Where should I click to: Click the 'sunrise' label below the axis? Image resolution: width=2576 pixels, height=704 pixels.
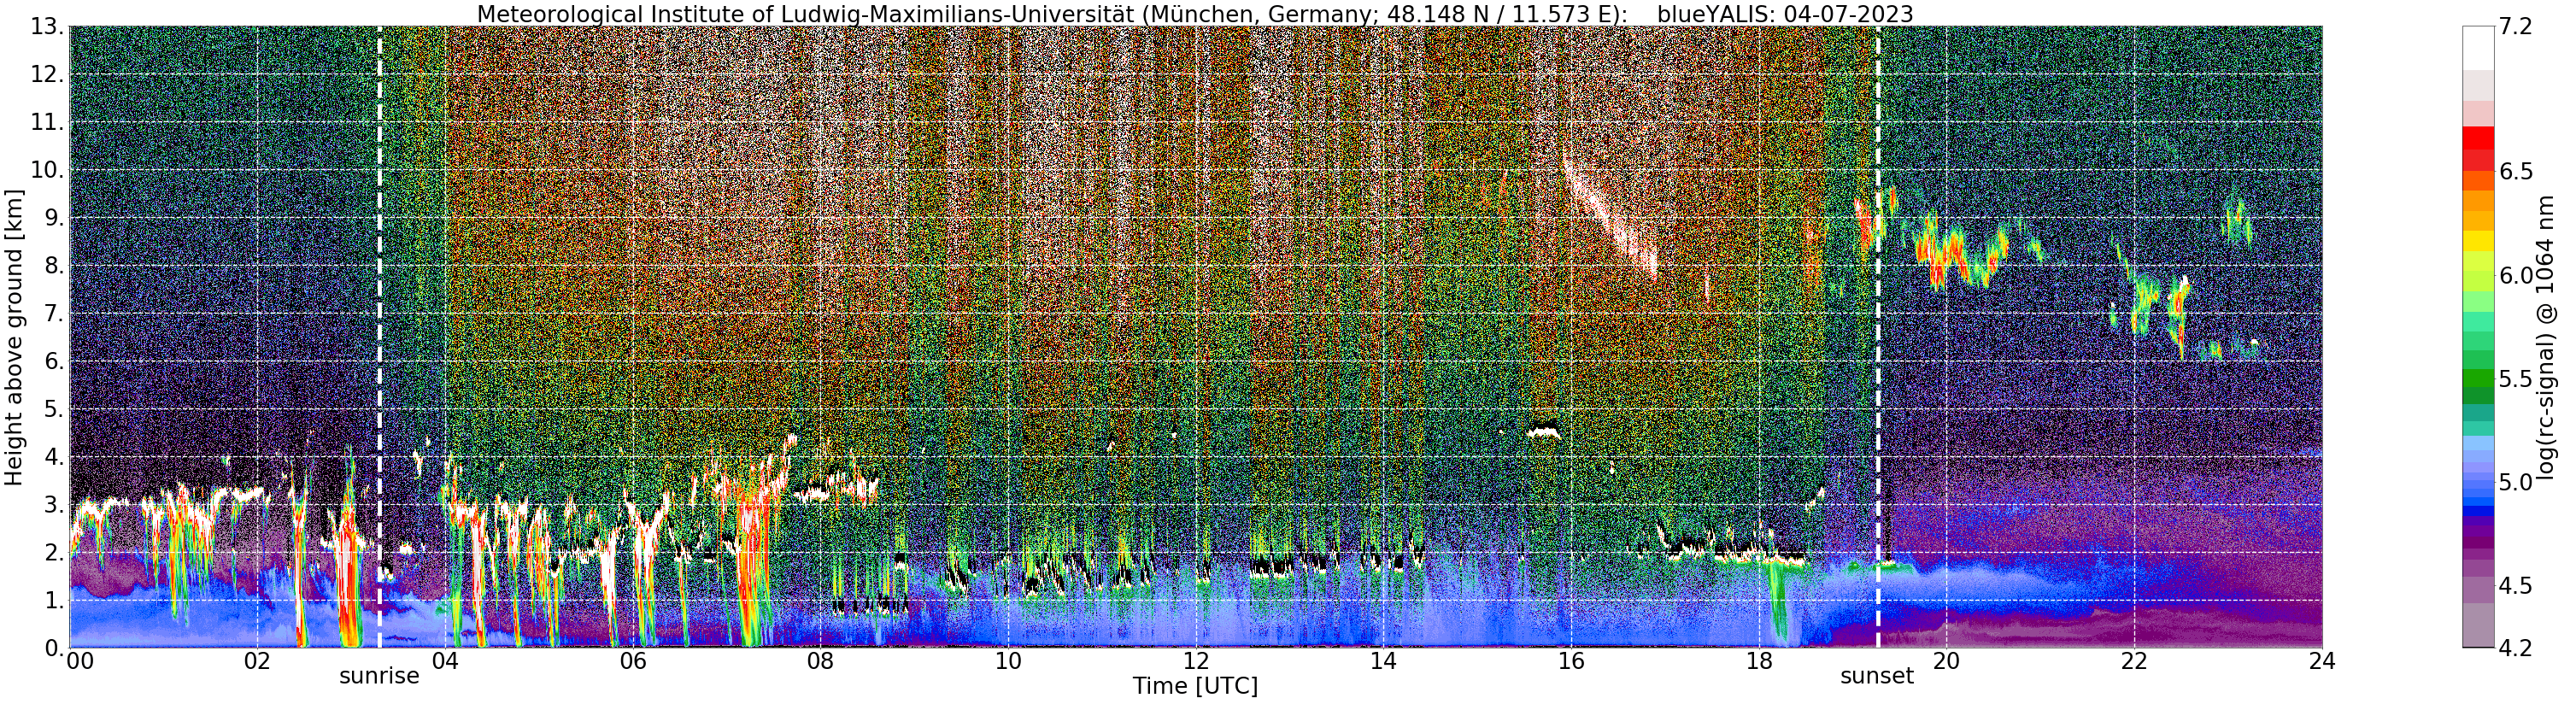[379, 676]
